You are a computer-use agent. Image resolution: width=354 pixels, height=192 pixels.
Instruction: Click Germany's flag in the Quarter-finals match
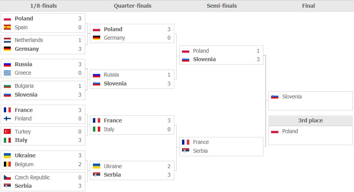point(96,38)
